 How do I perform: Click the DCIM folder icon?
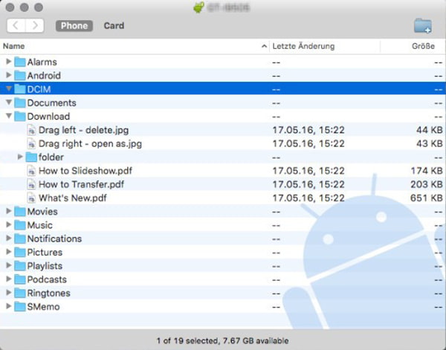pyautogui.click(x=20, y=89)
